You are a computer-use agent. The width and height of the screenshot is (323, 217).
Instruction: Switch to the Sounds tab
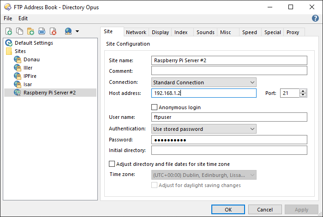205,32
